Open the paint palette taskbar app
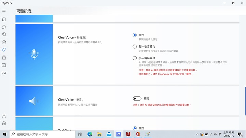This screenshot has height=138, width=246. click(148, 134)
